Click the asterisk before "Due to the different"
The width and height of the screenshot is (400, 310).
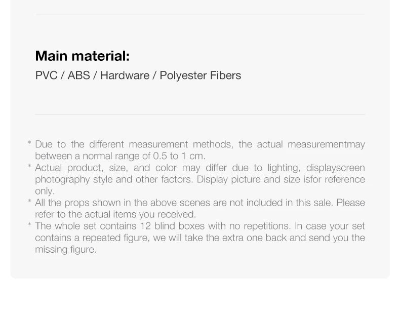point(29,145)
